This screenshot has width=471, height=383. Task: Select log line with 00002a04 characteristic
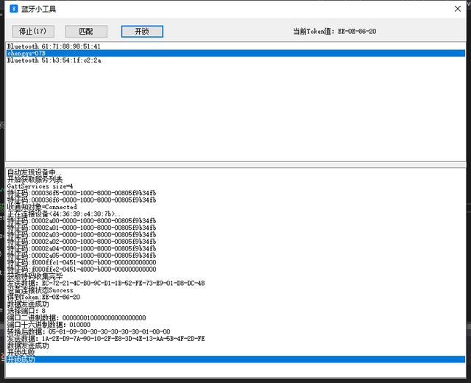(235, 248)
